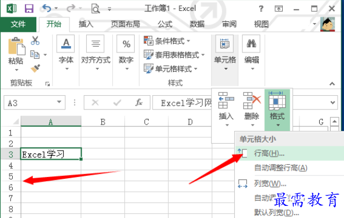Click the Undo arrow icon
344x218 pixels.
pyautogui.click(x=46, y=8)
